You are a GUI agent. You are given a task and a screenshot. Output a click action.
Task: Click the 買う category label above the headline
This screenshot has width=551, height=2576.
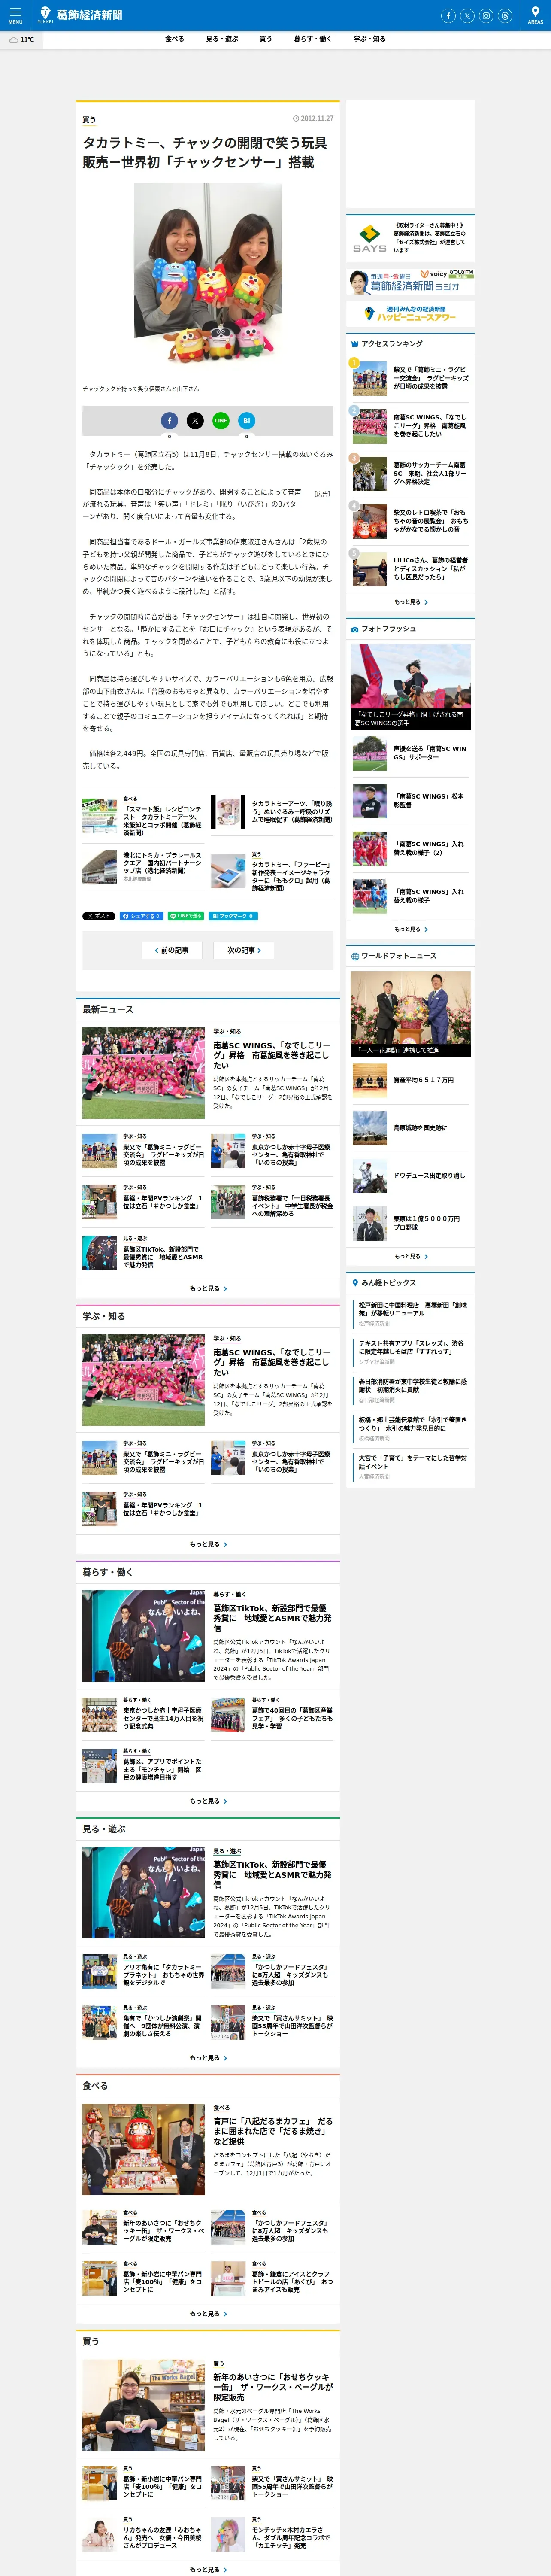click(x=89, y=120)
